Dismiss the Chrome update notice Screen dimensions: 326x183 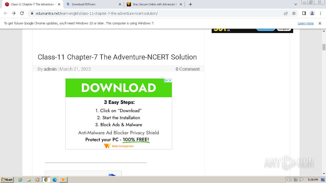click(320, 23)
